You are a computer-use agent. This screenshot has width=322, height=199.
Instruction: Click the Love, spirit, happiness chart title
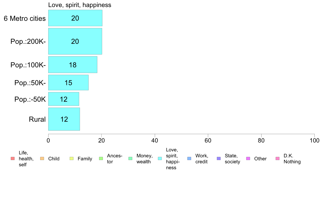coord(80,5)
